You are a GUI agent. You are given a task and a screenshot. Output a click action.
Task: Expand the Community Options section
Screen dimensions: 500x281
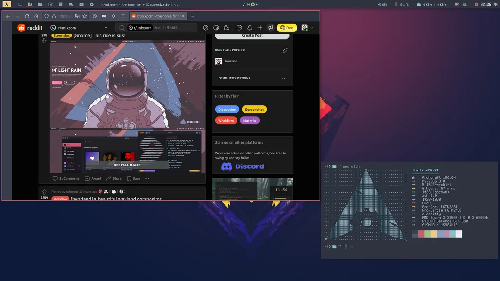[251, 78]
